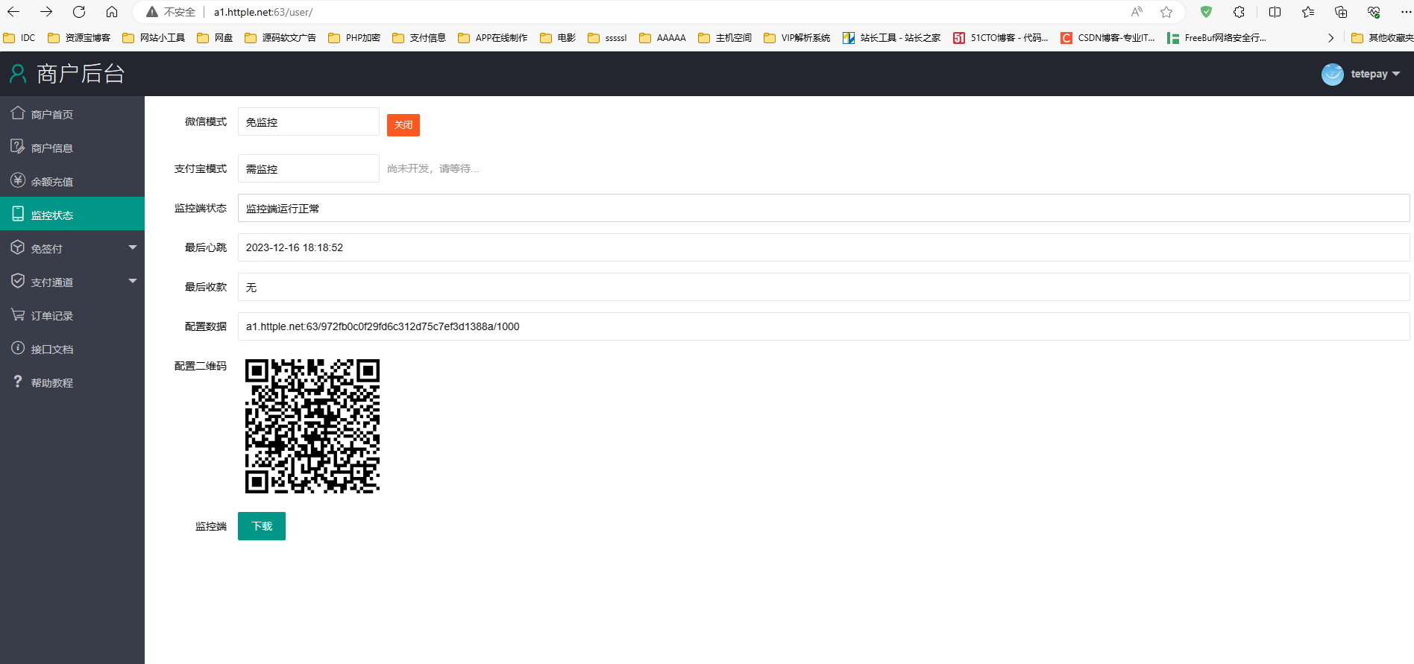Open the 支付信息 bookmarks folder

point(419,38)
